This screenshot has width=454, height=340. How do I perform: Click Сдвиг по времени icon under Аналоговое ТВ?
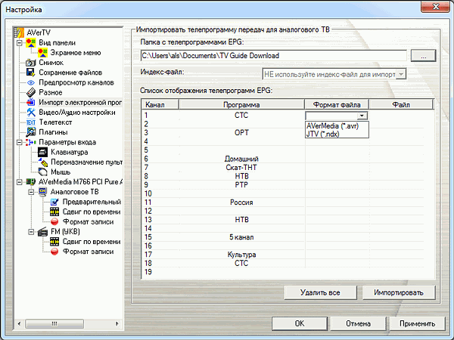coord(54,212)
